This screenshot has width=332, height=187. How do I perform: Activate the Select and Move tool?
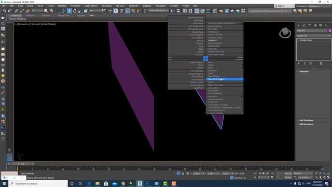pyautogui.click(x=69, y=11)
